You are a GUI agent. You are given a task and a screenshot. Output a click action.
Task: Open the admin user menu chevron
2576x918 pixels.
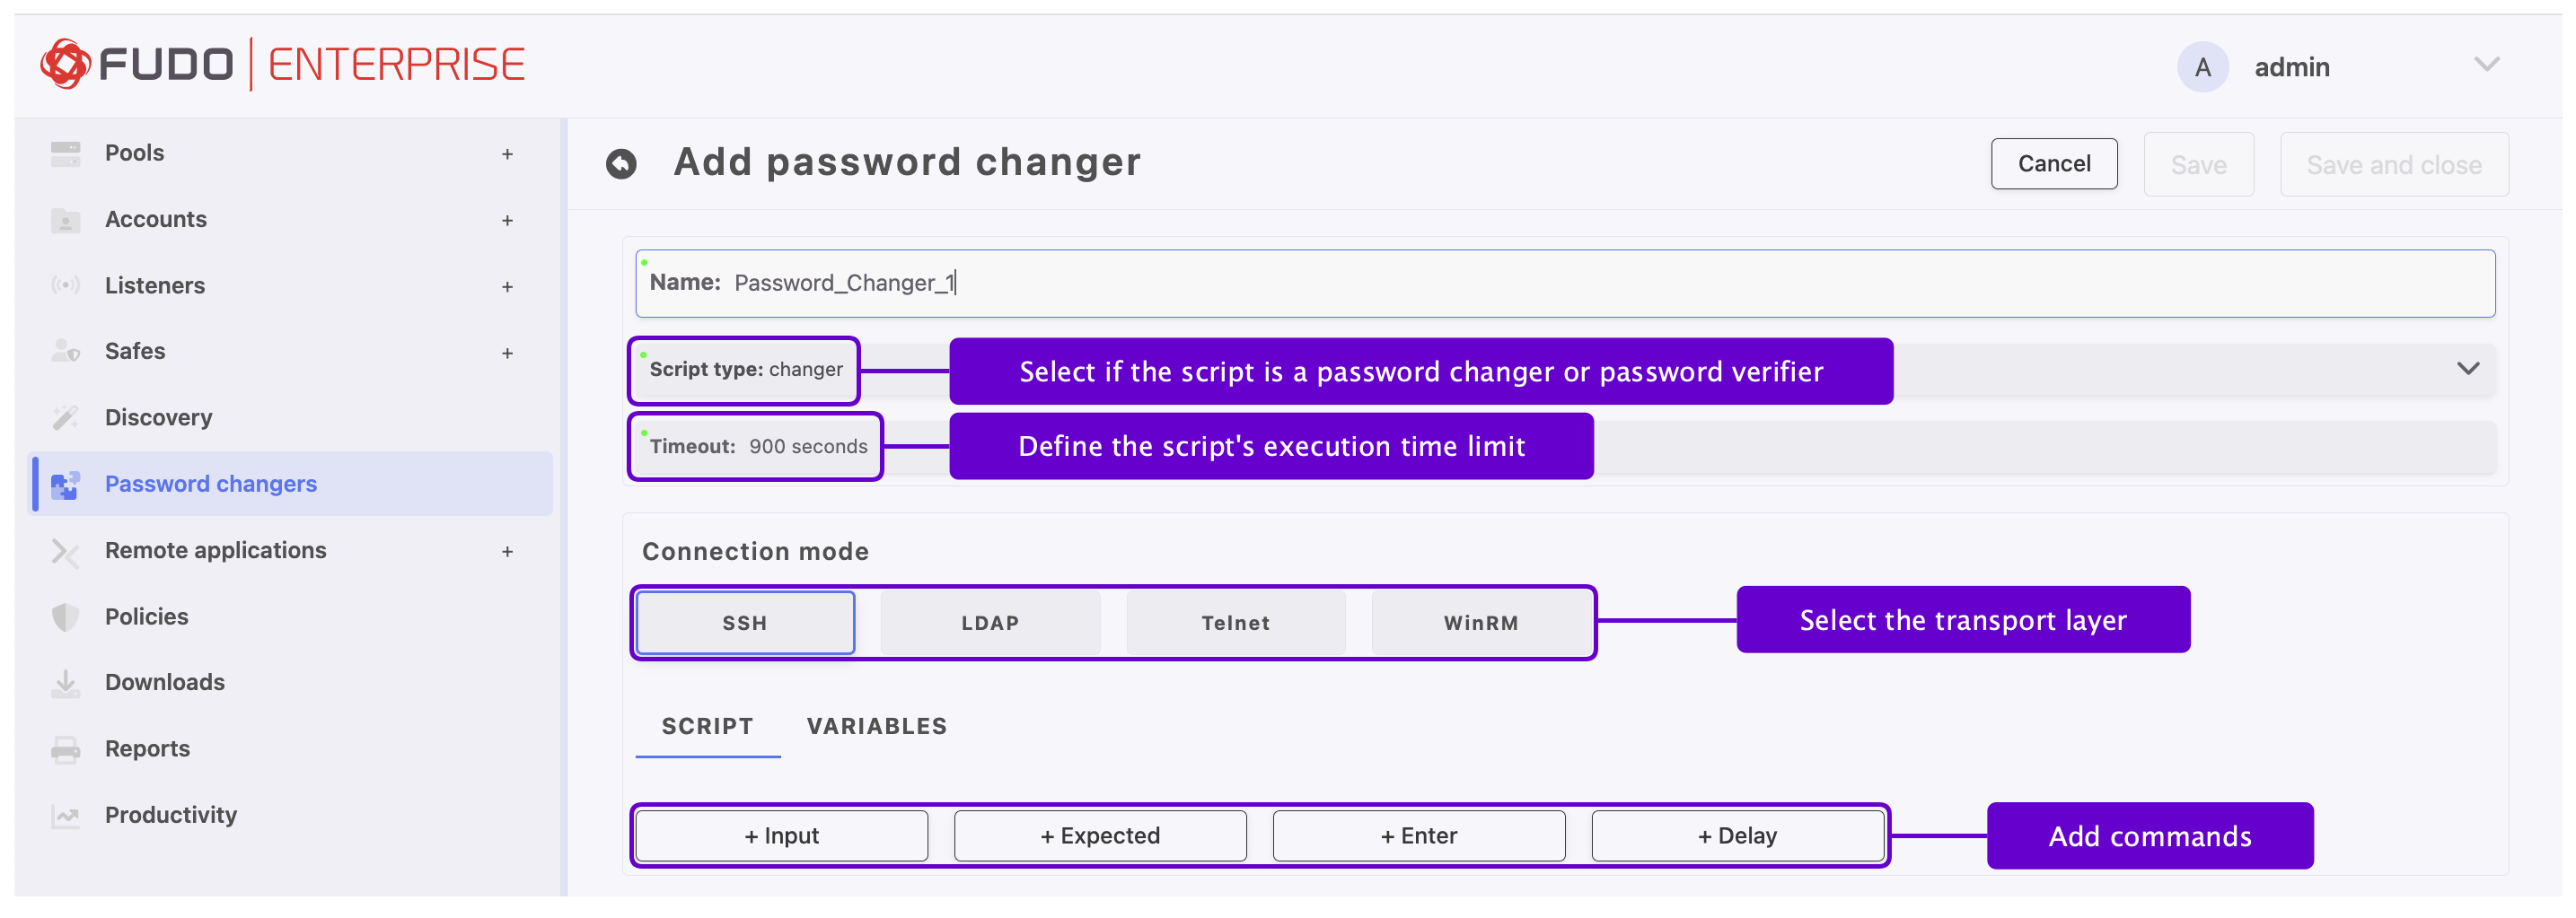click(2487, 65)
